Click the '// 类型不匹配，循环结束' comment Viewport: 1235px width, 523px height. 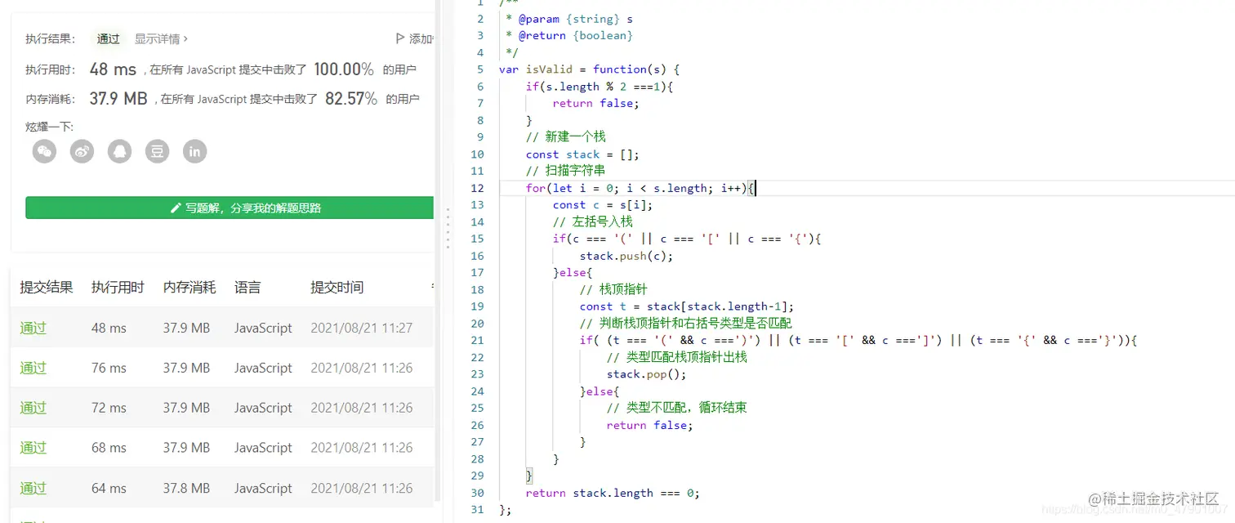676,408
